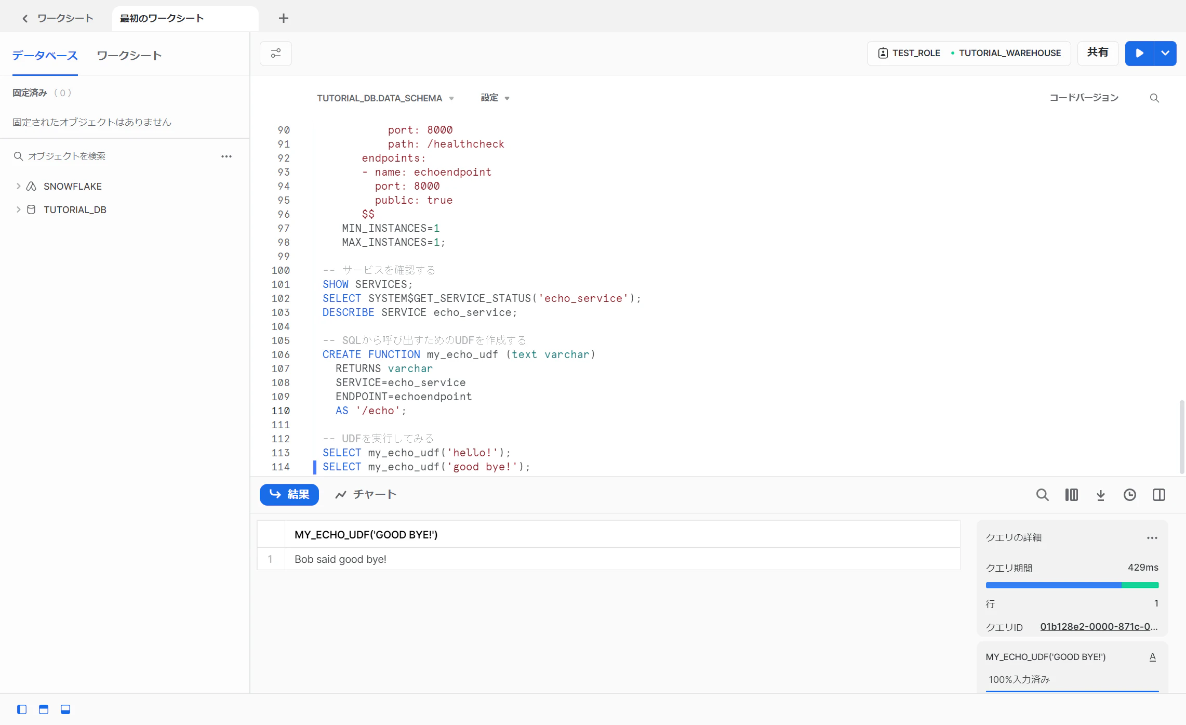
Task: Open the TEST_ROLE and warehouse selector
Action: pyautogui.click(x=969, y=53)
